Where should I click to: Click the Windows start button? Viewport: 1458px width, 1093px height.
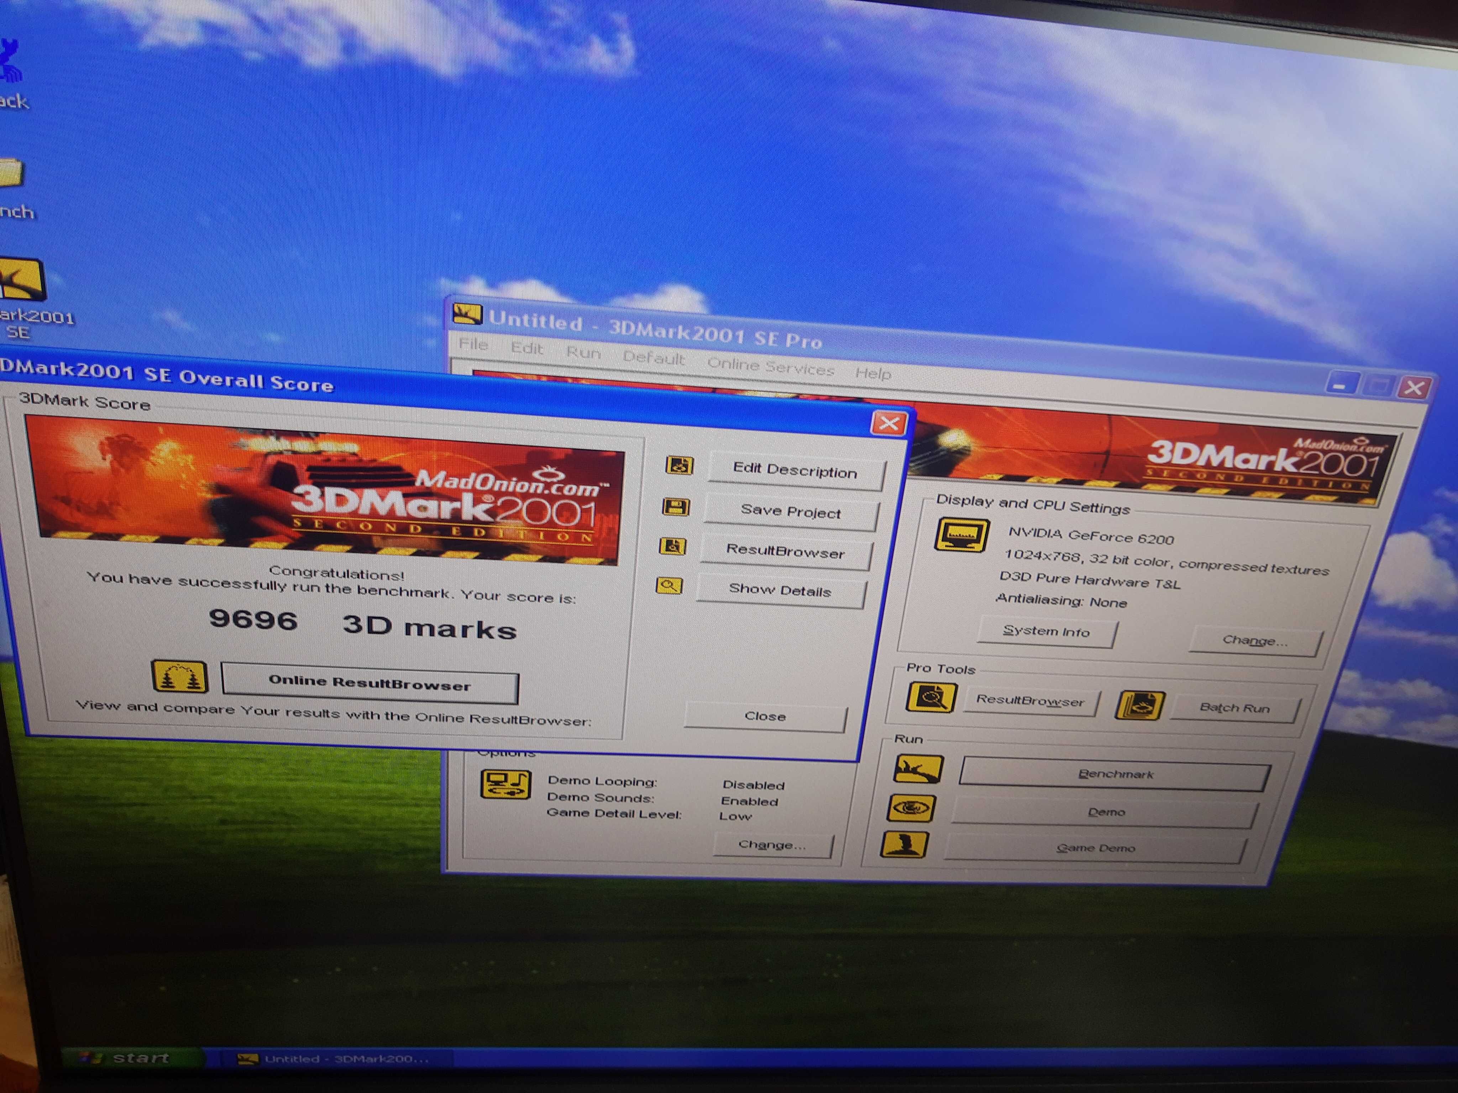133,1058
